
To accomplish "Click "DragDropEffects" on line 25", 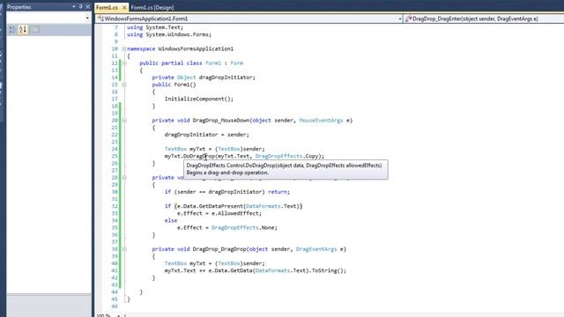I will (278, 156).
